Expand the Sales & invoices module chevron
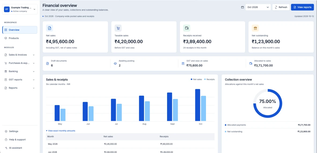317x153 pixels. (x=34, y=55)
